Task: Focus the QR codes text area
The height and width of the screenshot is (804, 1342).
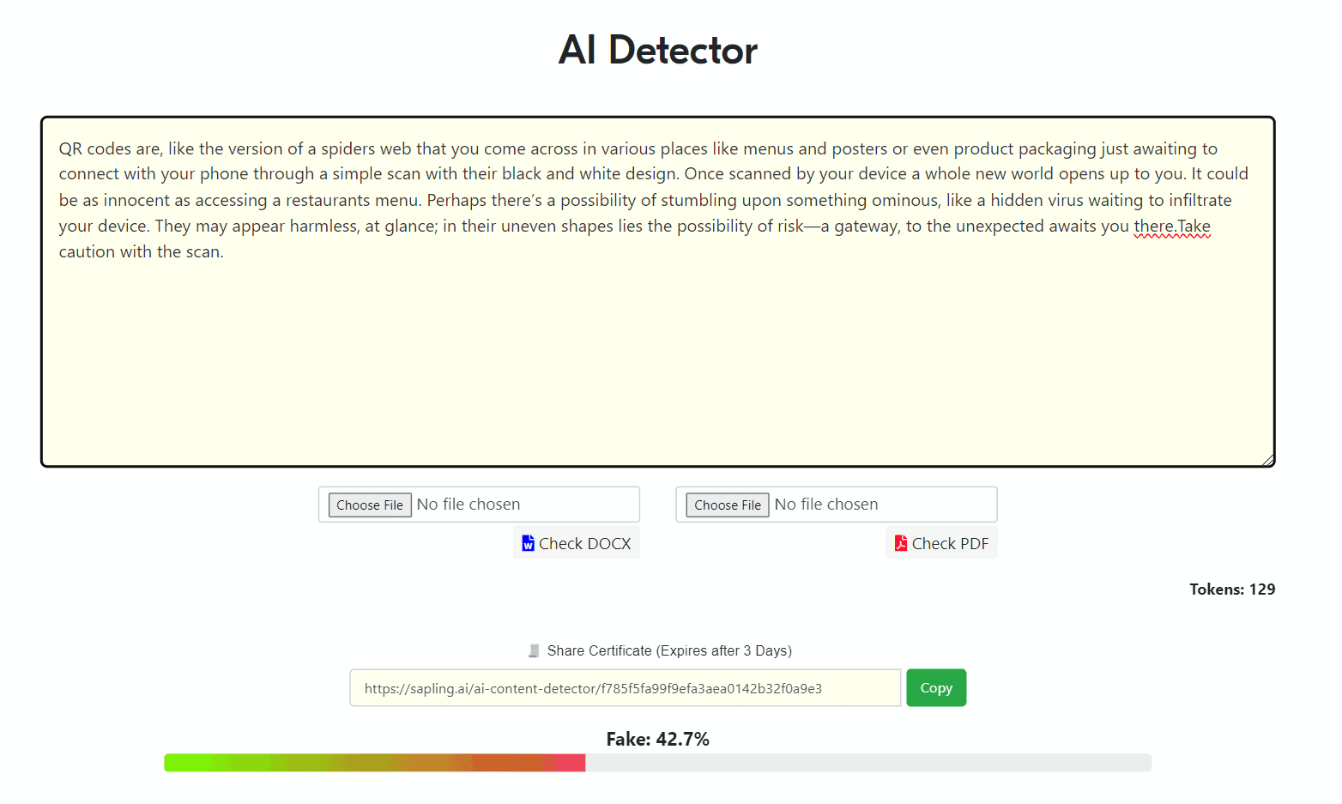Action: click(657, 343)
